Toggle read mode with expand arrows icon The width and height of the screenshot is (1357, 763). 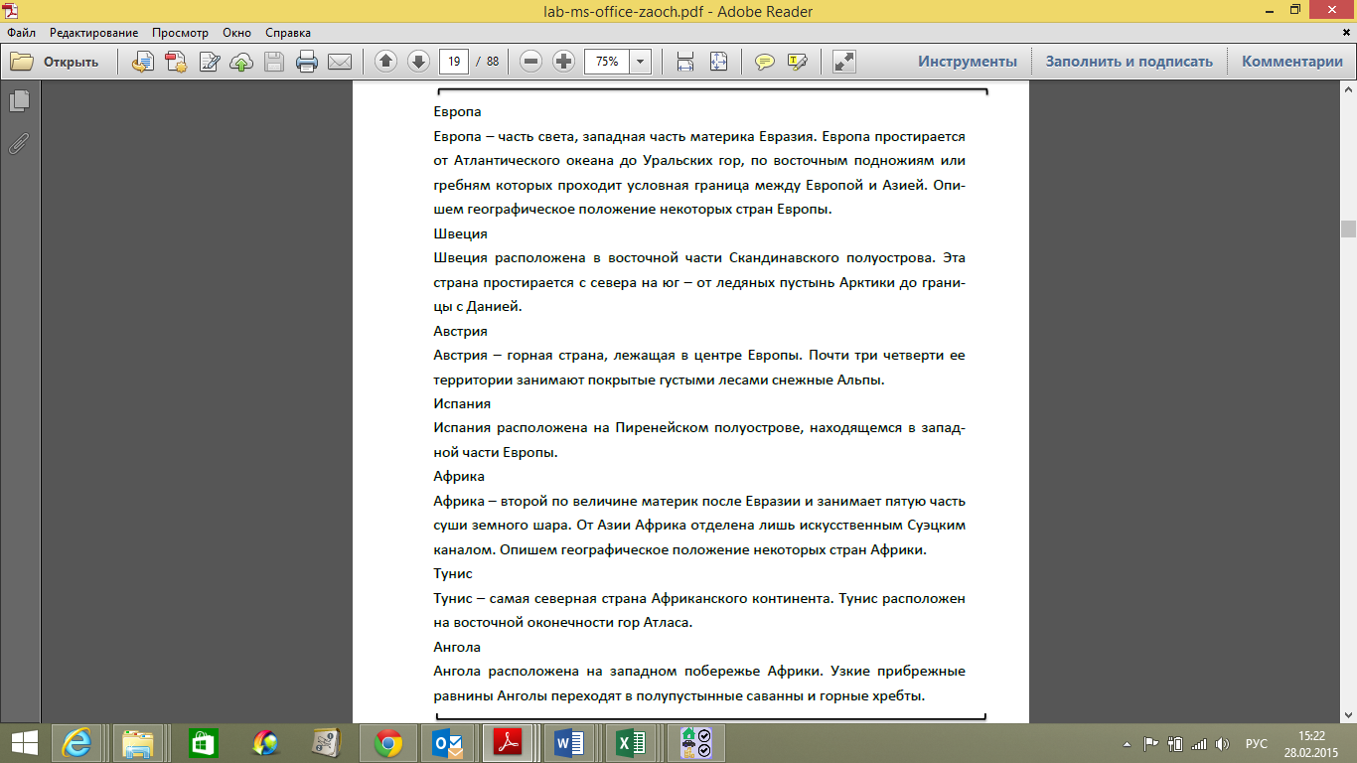(844, 62)
